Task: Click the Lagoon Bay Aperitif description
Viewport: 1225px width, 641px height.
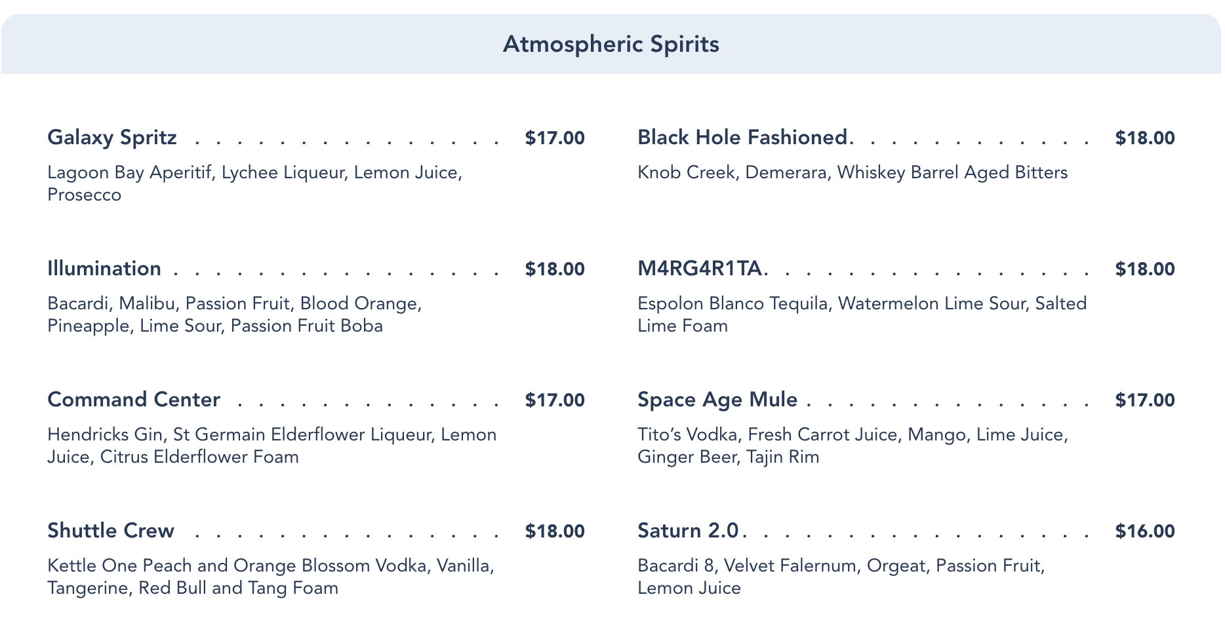Action: pyautogui.click(x=255, y=184)
